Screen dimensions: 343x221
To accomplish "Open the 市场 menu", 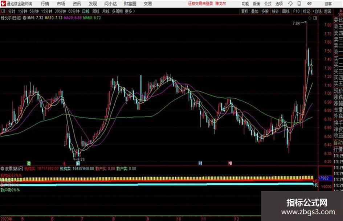I will [x=61, y=4].
